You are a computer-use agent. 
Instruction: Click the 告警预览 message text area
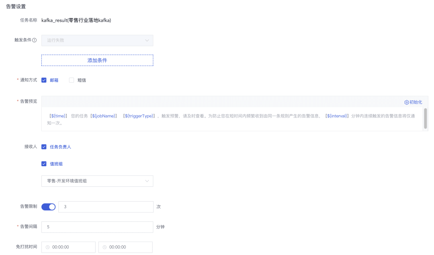tap(233, 119)
